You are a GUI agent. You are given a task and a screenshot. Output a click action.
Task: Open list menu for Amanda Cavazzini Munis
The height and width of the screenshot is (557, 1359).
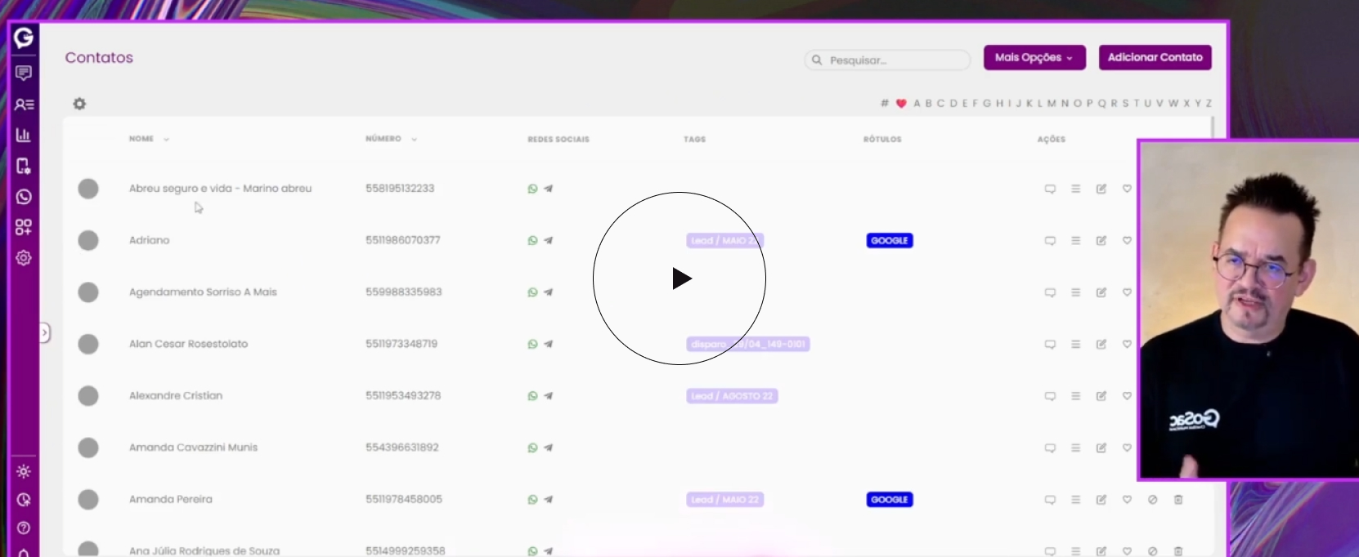[1076, 448]
